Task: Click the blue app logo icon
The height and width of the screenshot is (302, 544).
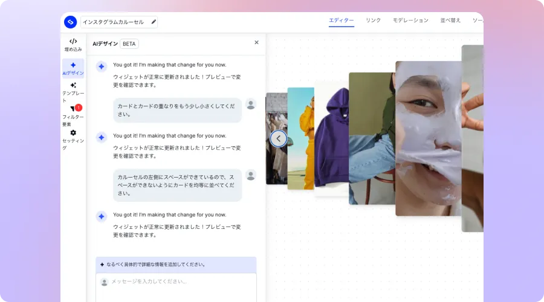Action: click(x=71, y=22)
